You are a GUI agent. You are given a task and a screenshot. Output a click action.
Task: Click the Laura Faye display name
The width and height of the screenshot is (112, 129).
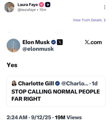(28, 5)
